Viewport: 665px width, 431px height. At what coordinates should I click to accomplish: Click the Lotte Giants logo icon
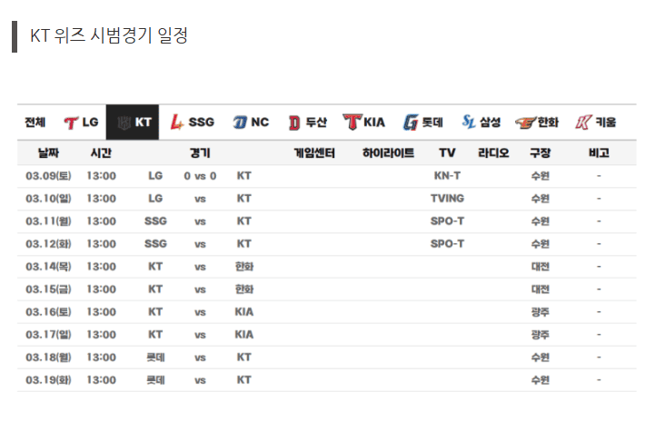[411, 122]
